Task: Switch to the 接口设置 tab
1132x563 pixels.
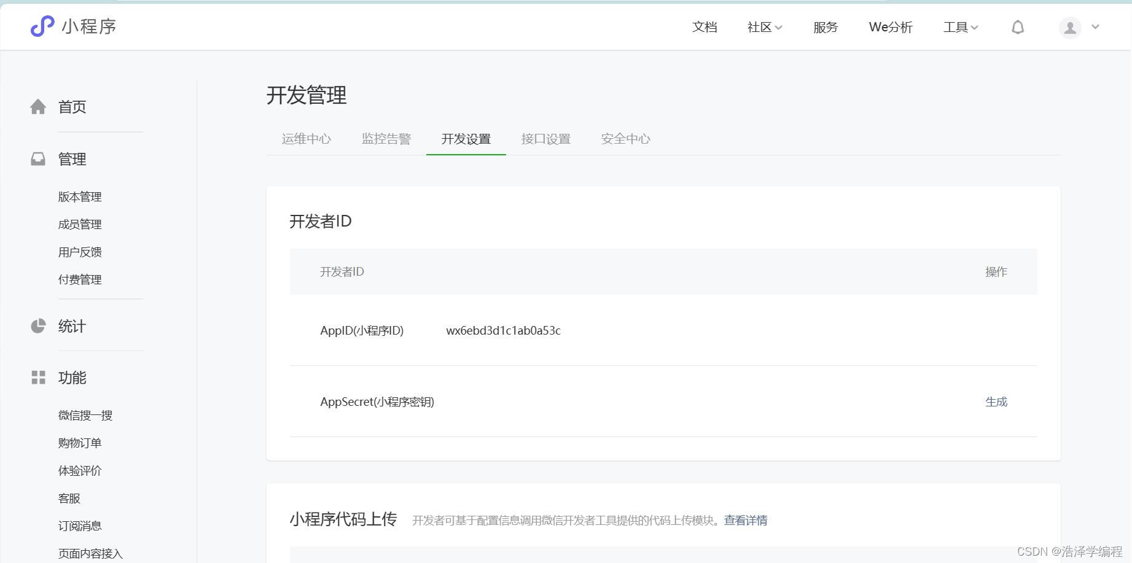Action: click(546, 139)
